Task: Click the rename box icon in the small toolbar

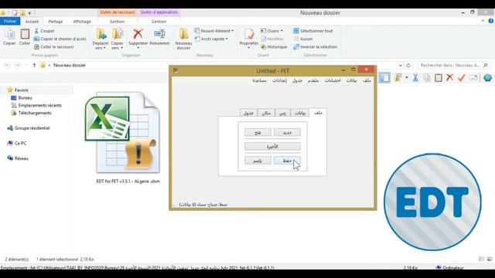Action: click(473, 77)
